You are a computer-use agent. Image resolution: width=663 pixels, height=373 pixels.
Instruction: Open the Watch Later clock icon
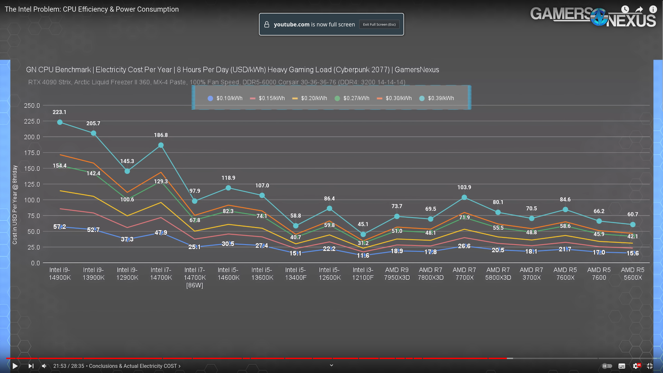point(625,9)
